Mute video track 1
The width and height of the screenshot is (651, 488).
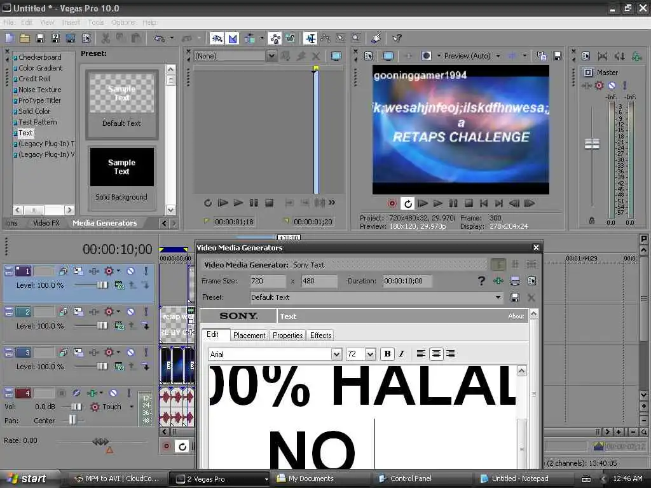[x=130, y=271]
